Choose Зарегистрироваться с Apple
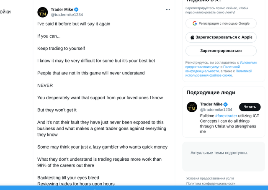Viewport: 268px width, 190px height. [221, 37]
